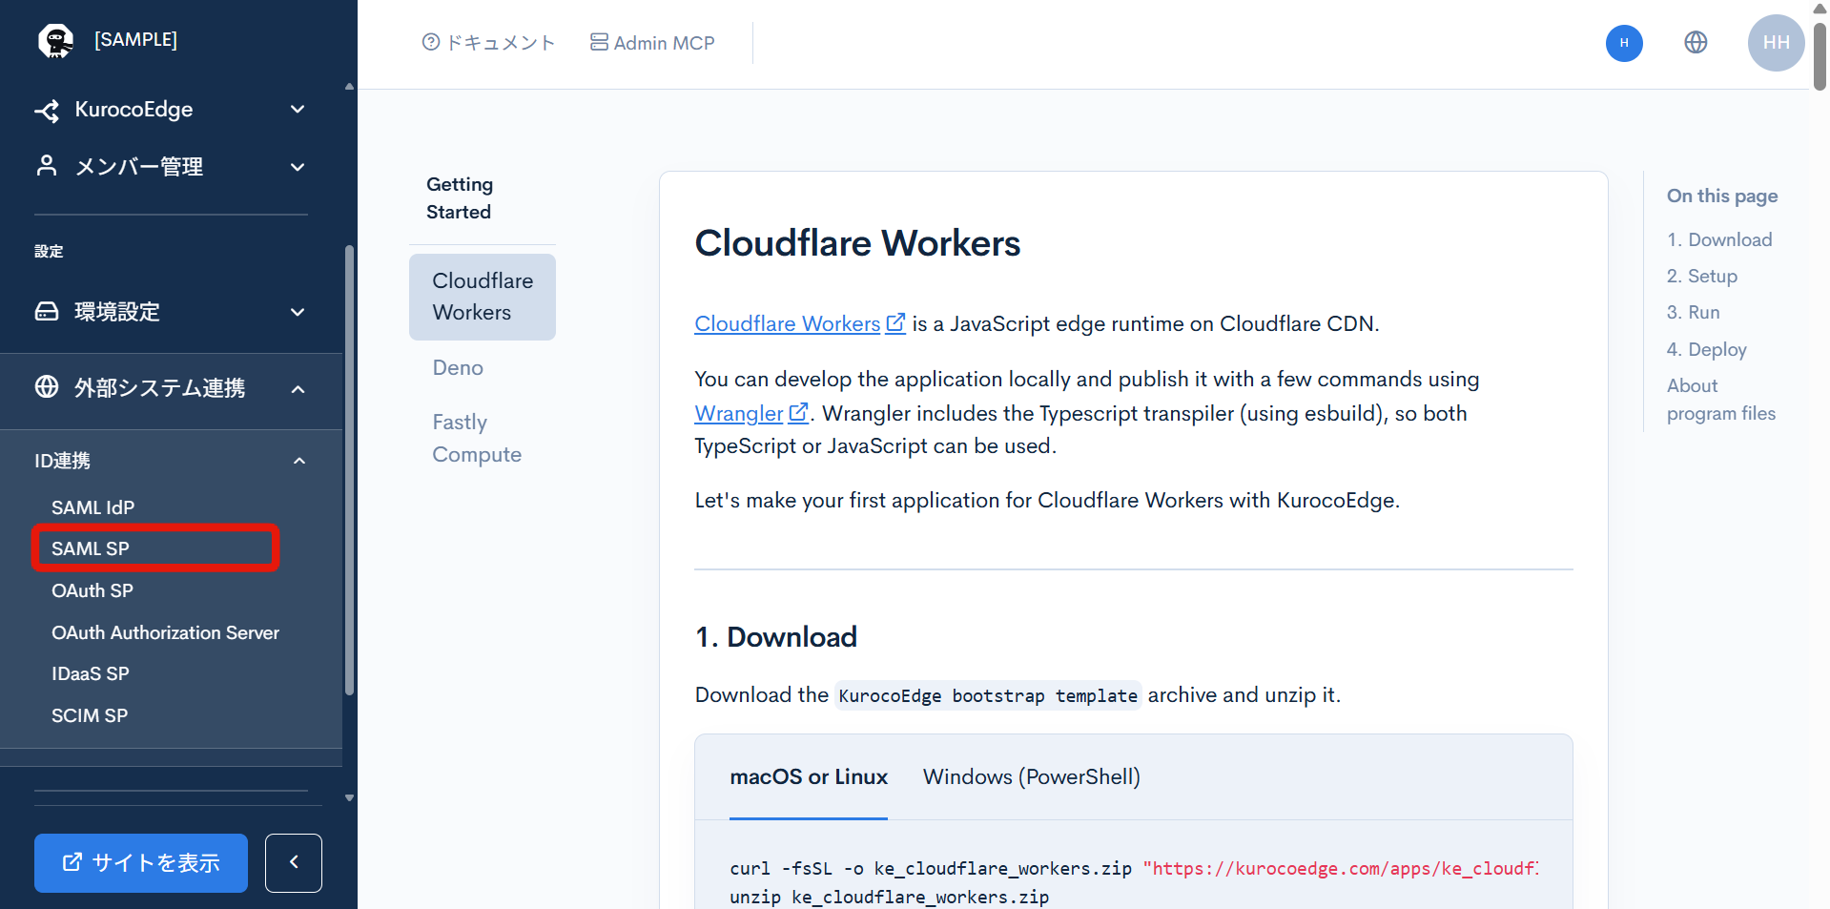This screenshot has height=909, width=1830.
Task: Expand the メンバー管理 menu chevron
Action: pyautogui.click(x=298, y=167)
